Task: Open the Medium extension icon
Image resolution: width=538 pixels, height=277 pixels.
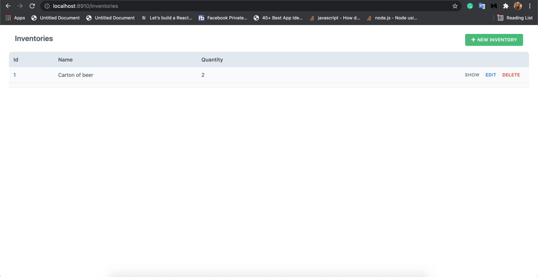Action: 494,6
